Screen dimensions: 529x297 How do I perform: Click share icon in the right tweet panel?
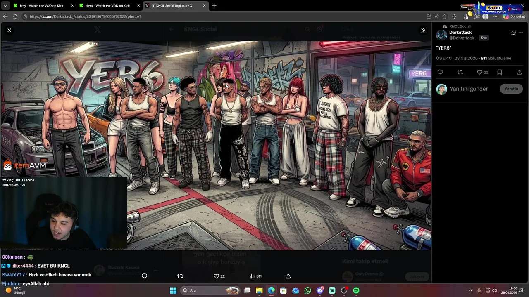point(519,72)
